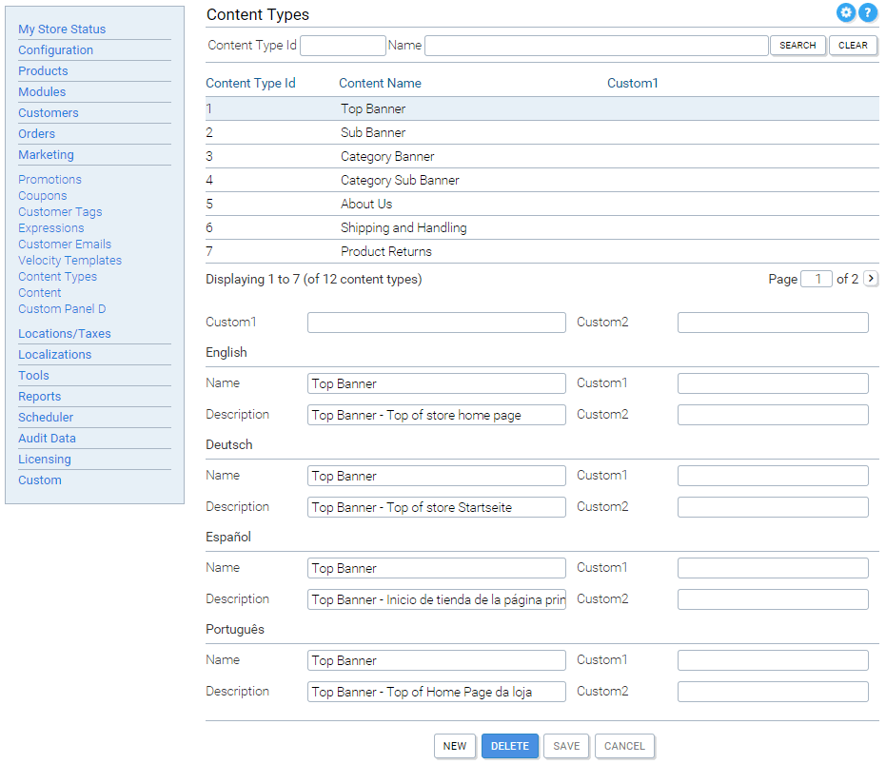Screen dimensions: 886x764
Task: Click the CANCEL button
Action: 624,746
